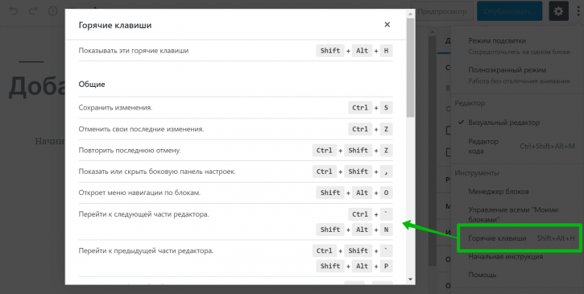Click scrollbar up arrow in dialog
Screen dimensions: 584x294
[411, 14]
